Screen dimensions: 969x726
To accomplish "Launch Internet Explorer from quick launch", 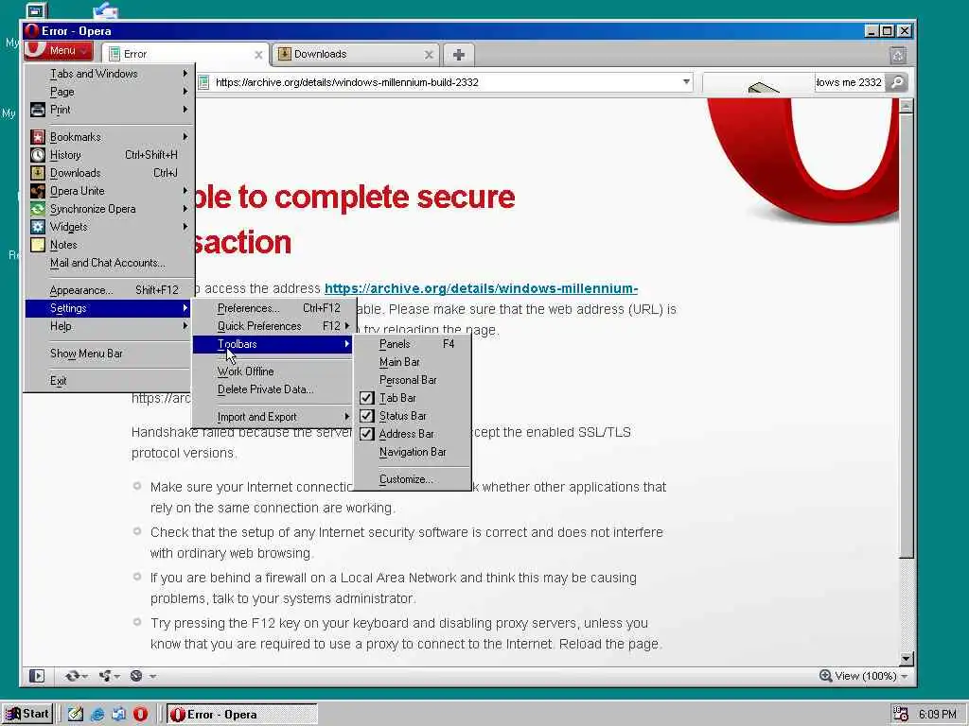I will click(x=97, y=715).
